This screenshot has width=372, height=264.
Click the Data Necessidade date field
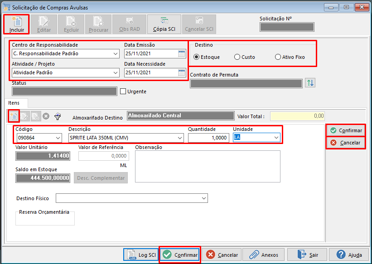[x=155, y=72]
